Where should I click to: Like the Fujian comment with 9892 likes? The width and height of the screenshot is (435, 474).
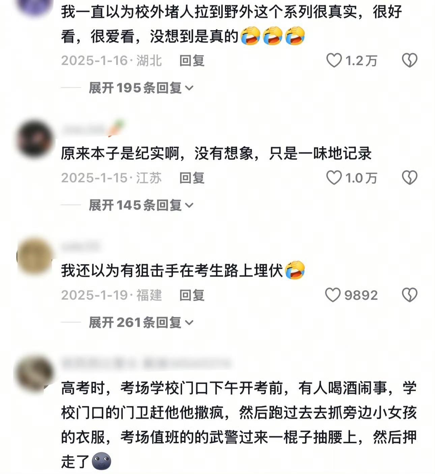pyautogui.click(x=333, y=295)
